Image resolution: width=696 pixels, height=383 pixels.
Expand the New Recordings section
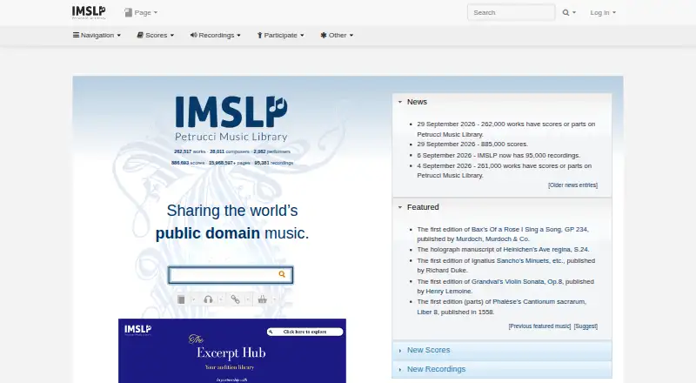click(502, 369)
